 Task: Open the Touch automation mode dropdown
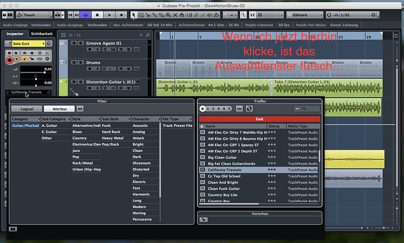click(34, 15)
